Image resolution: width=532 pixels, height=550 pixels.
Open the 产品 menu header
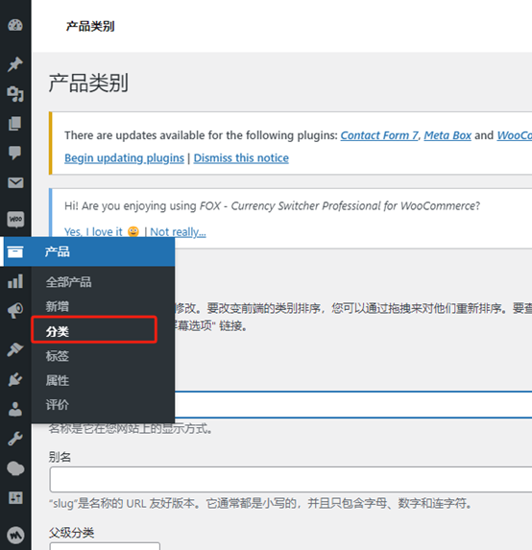pos(88,251)
